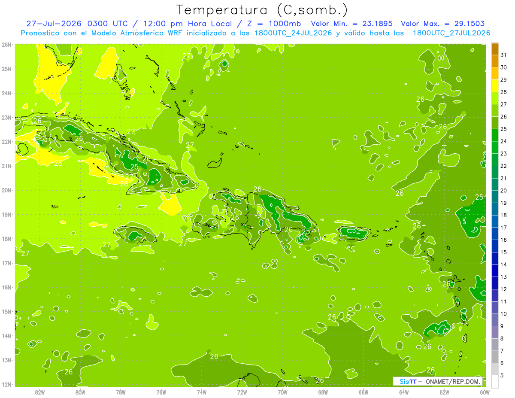Click the '16N' latitude axis label

click(6, 287)
